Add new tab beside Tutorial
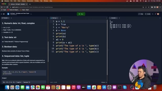This screenshot has width=162, height=91. pyautogui.click(x=11, y=18)
